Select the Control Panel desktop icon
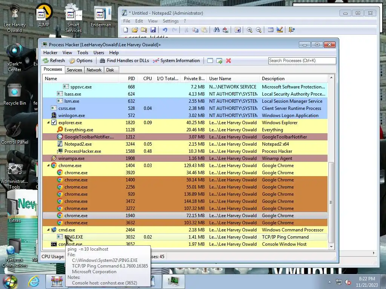The height and width of the screenshot is (289, 386). (15, 133)
